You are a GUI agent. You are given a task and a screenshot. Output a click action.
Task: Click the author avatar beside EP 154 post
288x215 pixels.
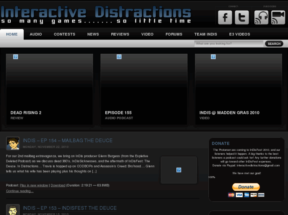pyautogui.click(x=13, y=144)
